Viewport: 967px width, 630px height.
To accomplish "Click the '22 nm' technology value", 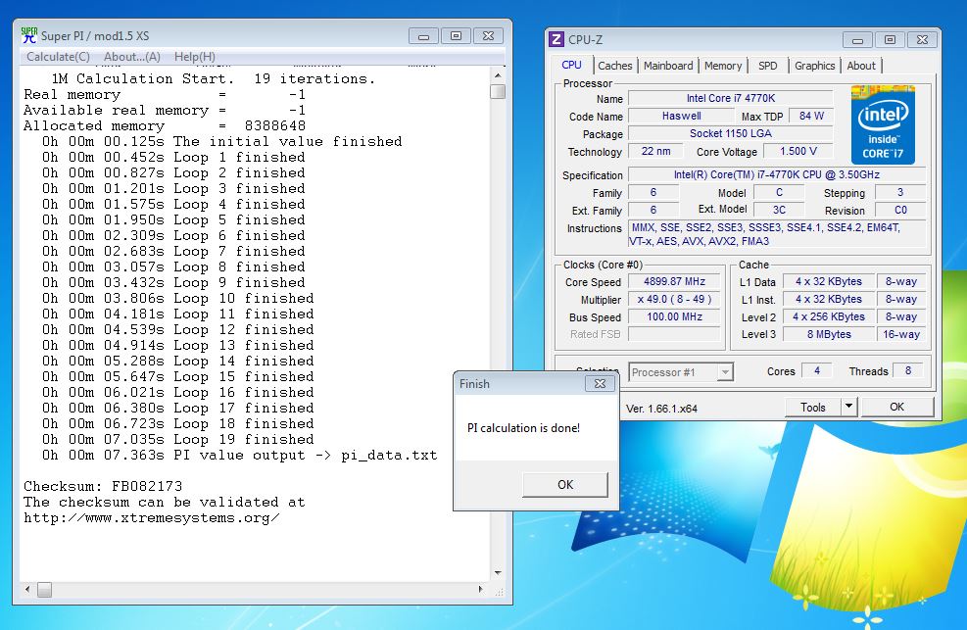I will coord(655,151).
